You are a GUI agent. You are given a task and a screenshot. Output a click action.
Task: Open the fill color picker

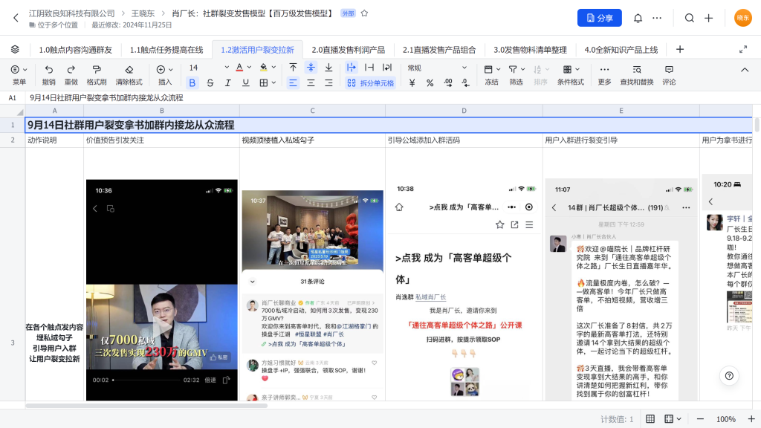click(x=268, y=68)
